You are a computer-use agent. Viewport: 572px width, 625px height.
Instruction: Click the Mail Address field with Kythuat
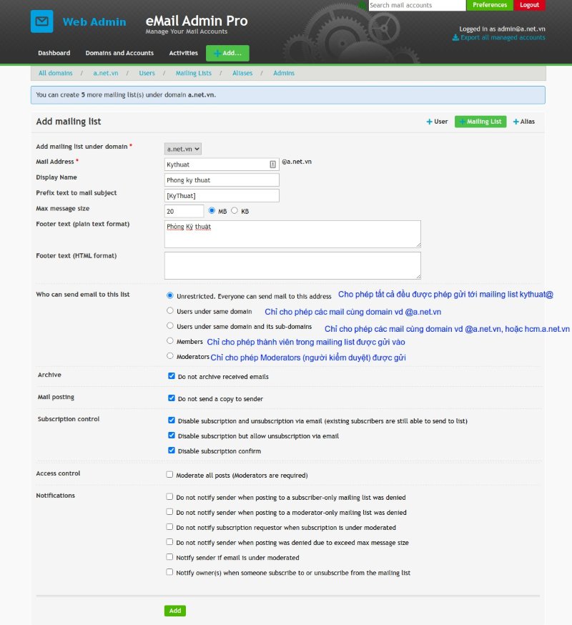222,164
